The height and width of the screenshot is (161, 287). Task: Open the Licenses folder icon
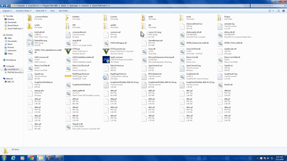(106, 18)
